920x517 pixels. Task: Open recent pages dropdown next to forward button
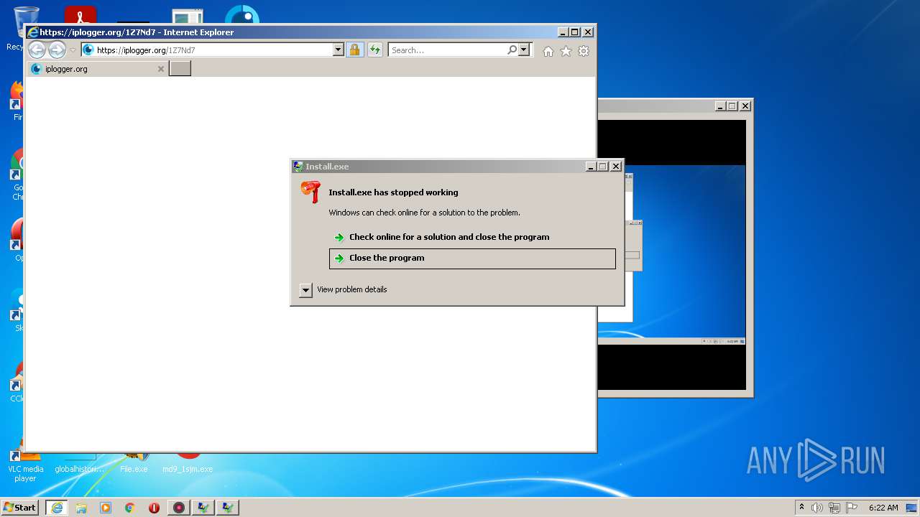73,50
